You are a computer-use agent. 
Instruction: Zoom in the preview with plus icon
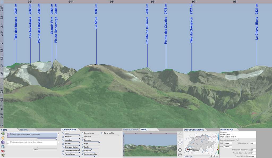click(x=180, y=150)
